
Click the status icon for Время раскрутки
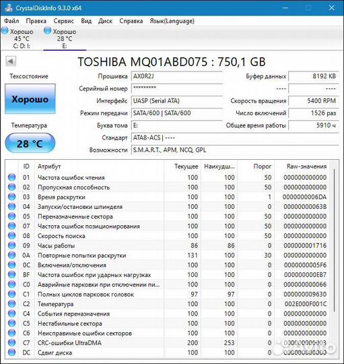click(x=12, y=197)
